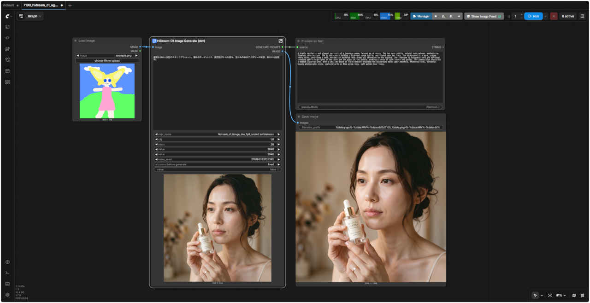Click the share arrow icon in toolbar
Image resolution: width=590 pixels, height=303 pixels.
point(458,16)
